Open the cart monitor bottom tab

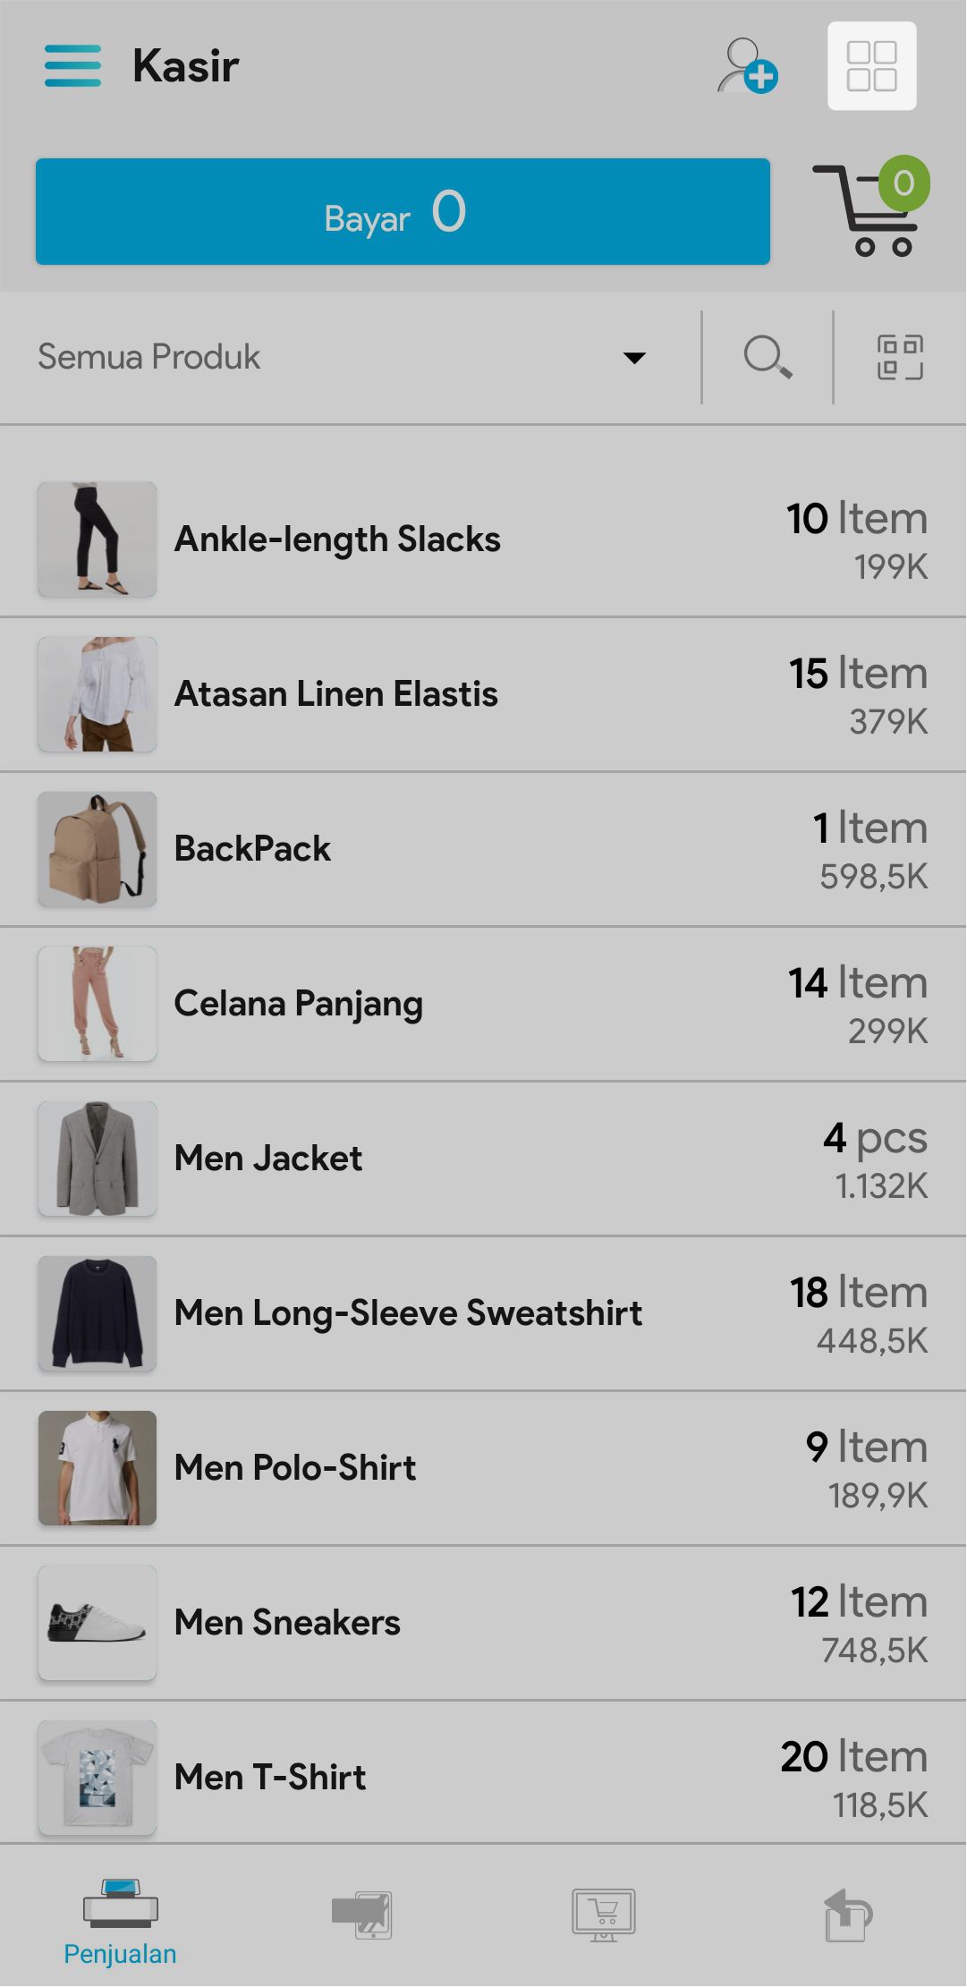click(x=604, y=1915)
